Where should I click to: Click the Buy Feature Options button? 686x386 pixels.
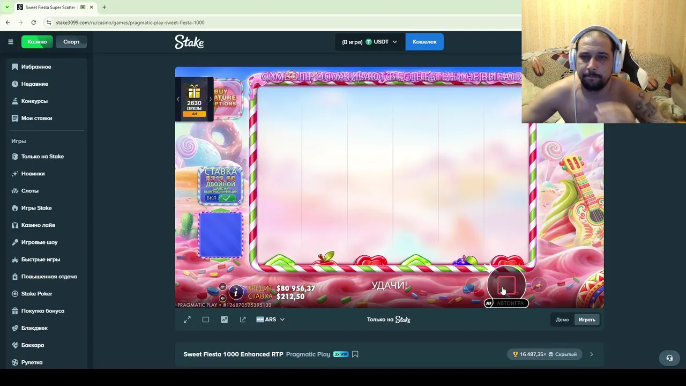(227, 98)
